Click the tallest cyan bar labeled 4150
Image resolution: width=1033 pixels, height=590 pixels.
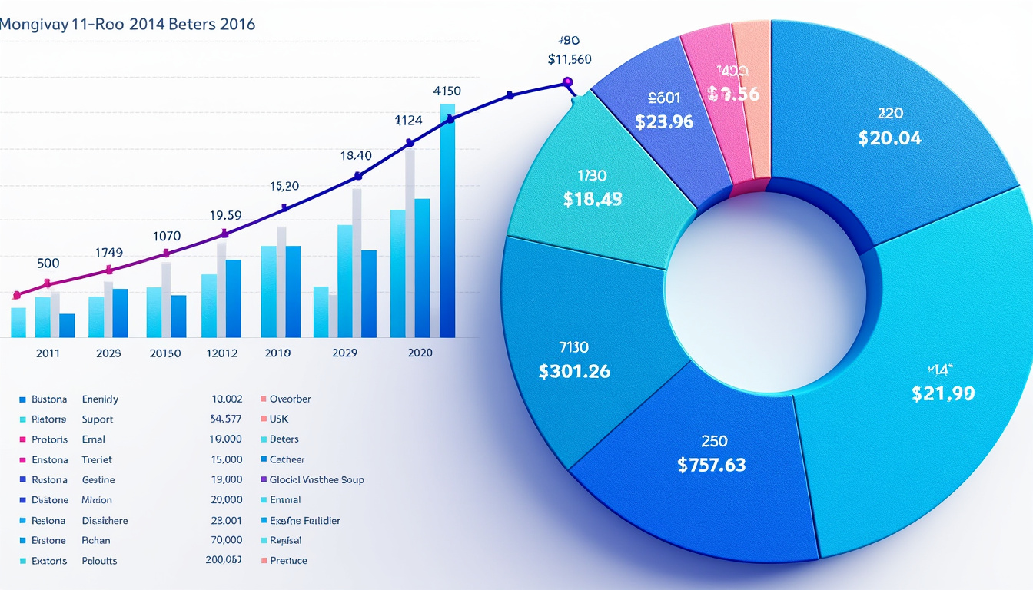click(447, 223)
